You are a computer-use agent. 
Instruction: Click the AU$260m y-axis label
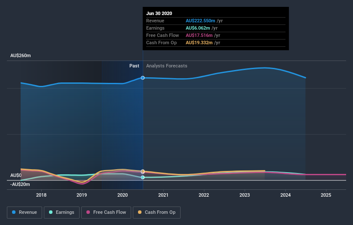(x=21, y=55)
